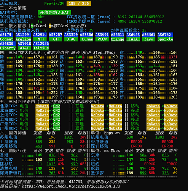
Task: Click the '222' latency in 藏 row
Action: click(54, 92)
